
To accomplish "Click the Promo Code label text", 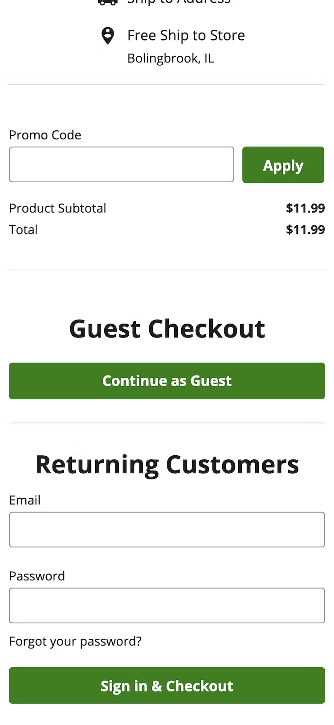I will click(x=45, y=135).
